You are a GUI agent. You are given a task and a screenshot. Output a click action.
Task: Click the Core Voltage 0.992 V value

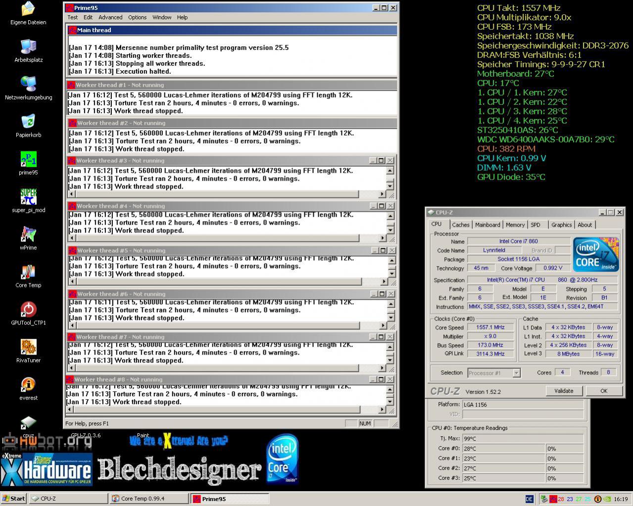coord(552,268)
